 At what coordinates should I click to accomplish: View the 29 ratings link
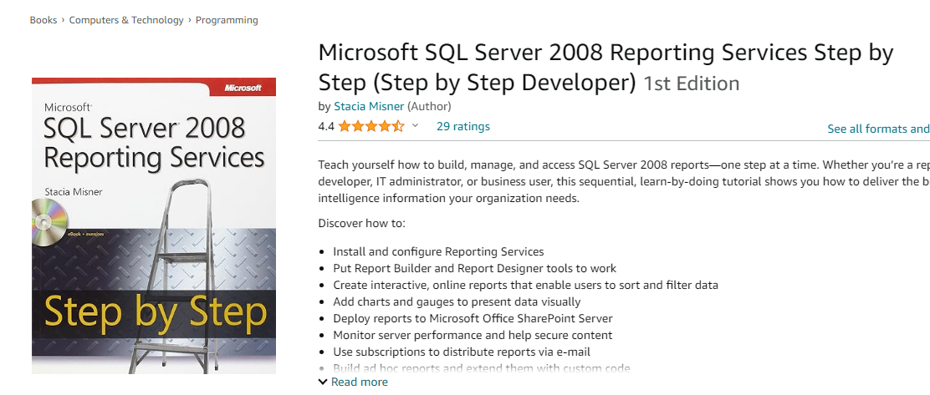pyautogui.click(x=463, y=126)
